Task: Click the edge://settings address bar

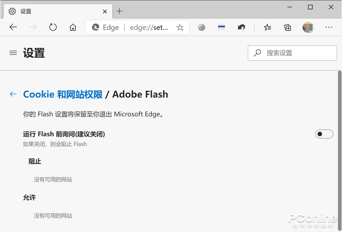Action: point(149,27)
